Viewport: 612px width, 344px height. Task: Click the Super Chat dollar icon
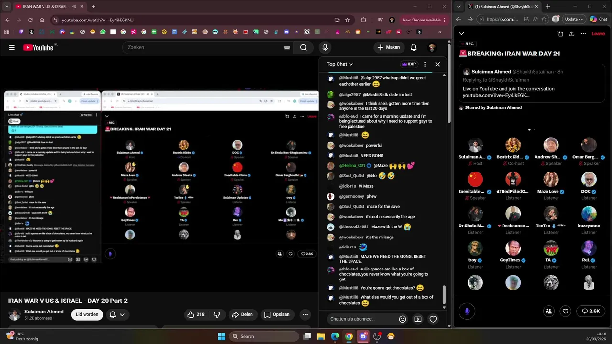418,319
